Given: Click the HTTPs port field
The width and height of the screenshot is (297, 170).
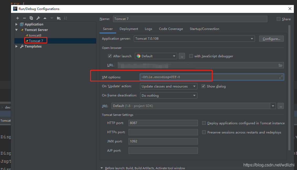Looking at the screenshot, I should 163,132.
